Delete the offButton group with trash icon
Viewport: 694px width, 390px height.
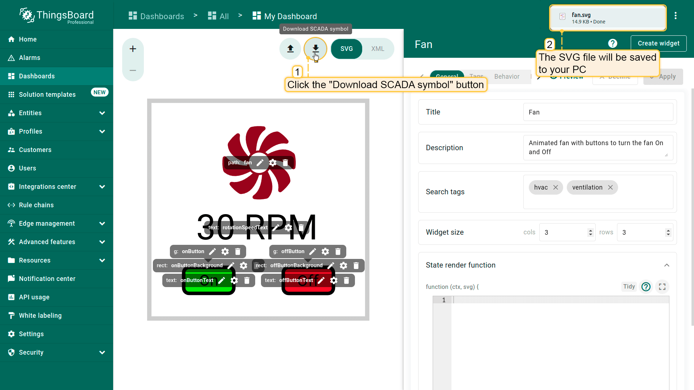point(338,251)
